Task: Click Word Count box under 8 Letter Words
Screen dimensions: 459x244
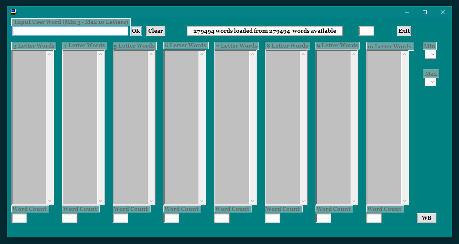Action: point(272,218)
